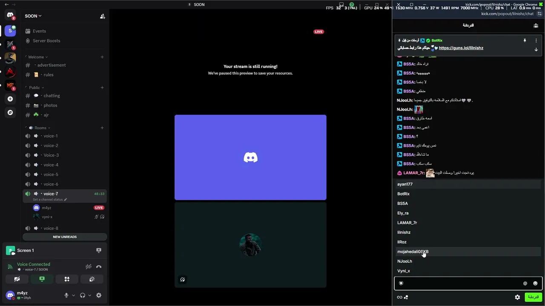
Task: Open Discord user settings gear
Action: tap(99, 295)
